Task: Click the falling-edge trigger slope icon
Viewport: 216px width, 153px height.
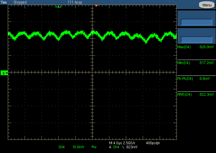Action: pyautogui.click(x=123, y=147)
